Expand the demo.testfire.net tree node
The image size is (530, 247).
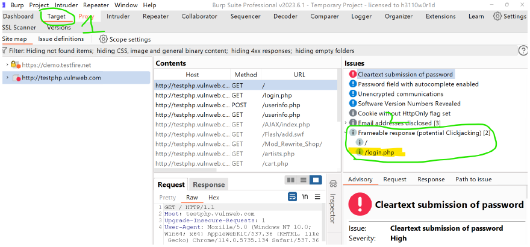[7, 64]
